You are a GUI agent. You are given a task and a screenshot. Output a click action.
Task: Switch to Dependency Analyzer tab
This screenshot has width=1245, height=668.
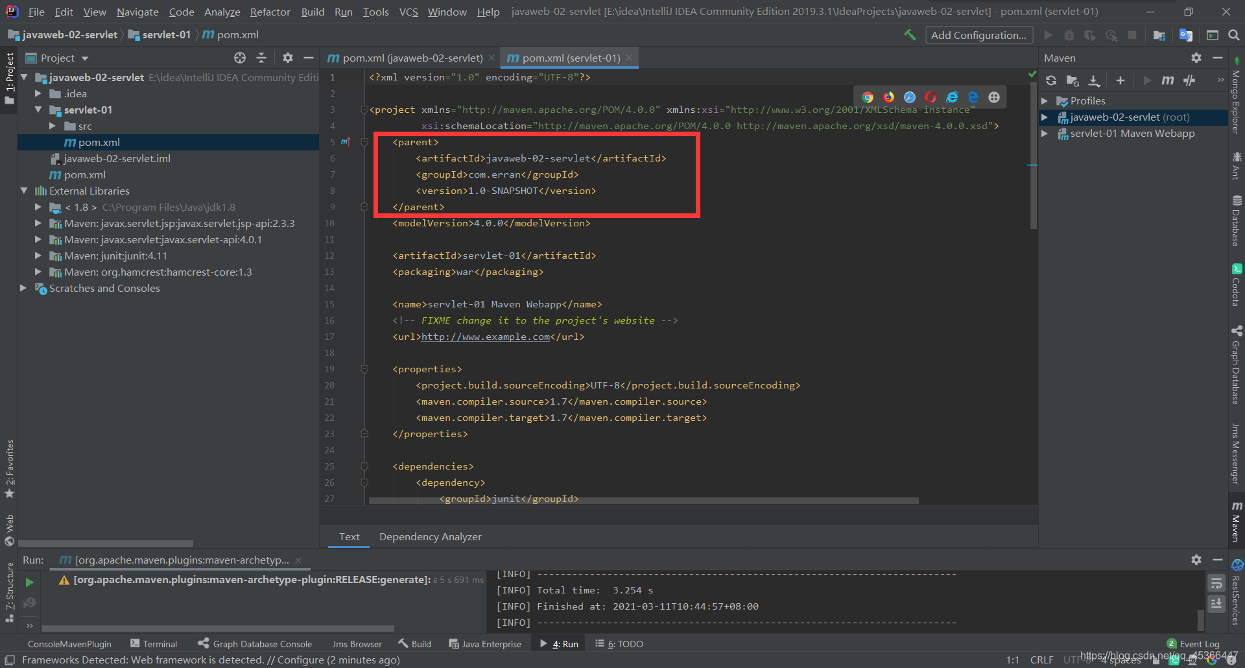pyautogui.click(x=430, y=536)
